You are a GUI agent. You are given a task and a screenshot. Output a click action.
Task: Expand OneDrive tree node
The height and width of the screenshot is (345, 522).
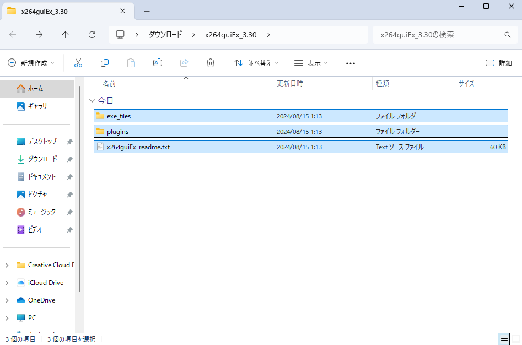click(7, 300)
